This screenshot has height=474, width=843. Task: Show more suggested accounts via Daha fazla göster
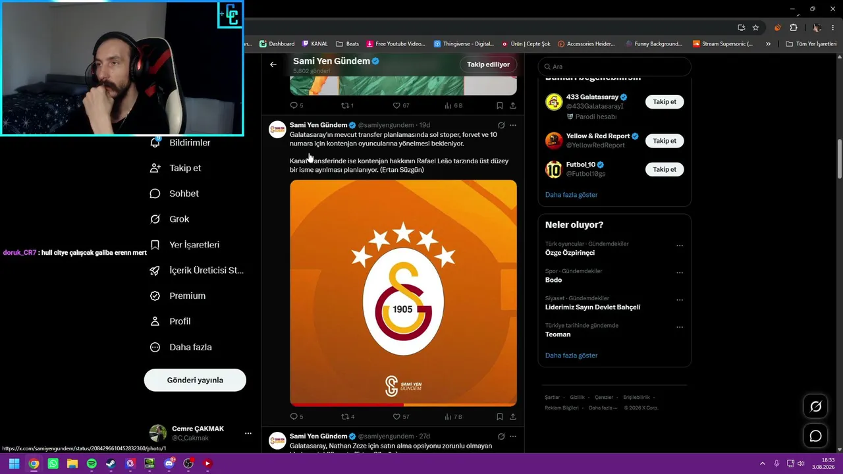(x=571, y=195)
